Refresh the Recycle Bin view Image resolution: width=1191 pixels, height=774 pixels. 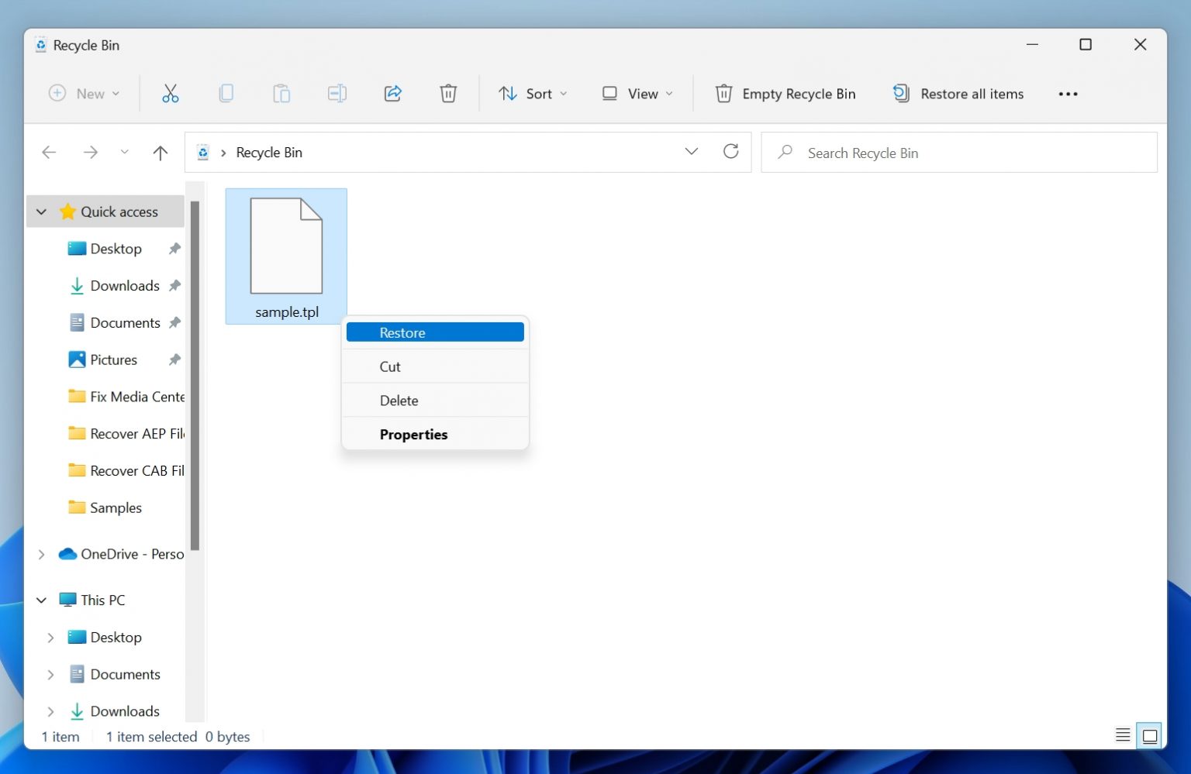[x=731, y=151]
